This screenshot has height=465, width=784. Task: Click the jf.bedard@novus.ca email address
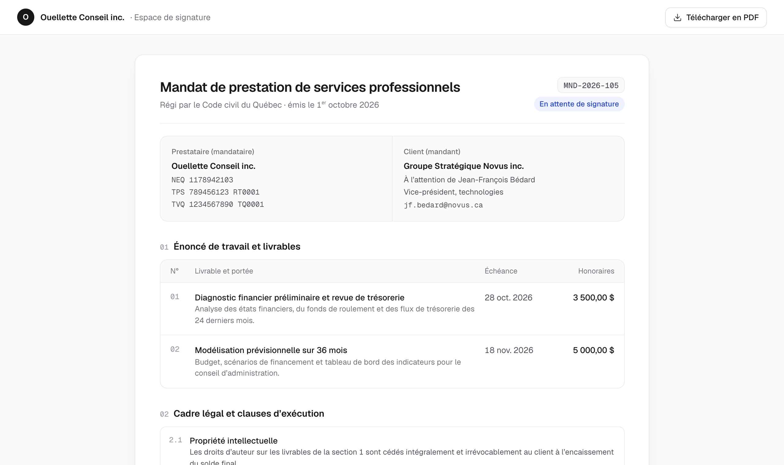click(443, 205)
